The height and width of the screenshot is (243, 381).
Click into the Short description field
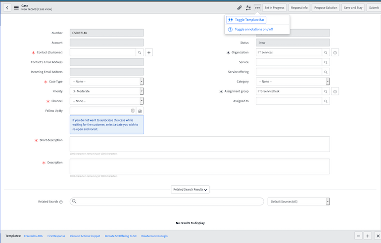click(x=199, y=144)
